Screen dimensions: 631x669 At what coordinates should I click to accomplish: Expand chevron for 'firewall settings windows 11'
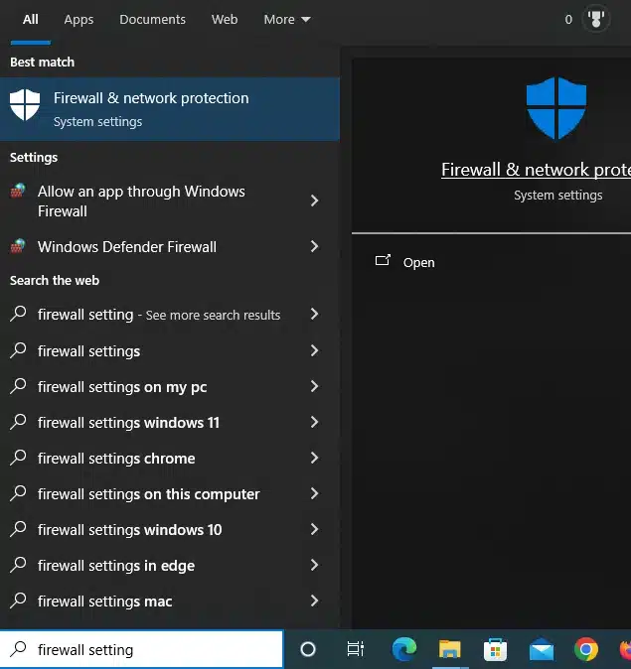pos(314,423)
